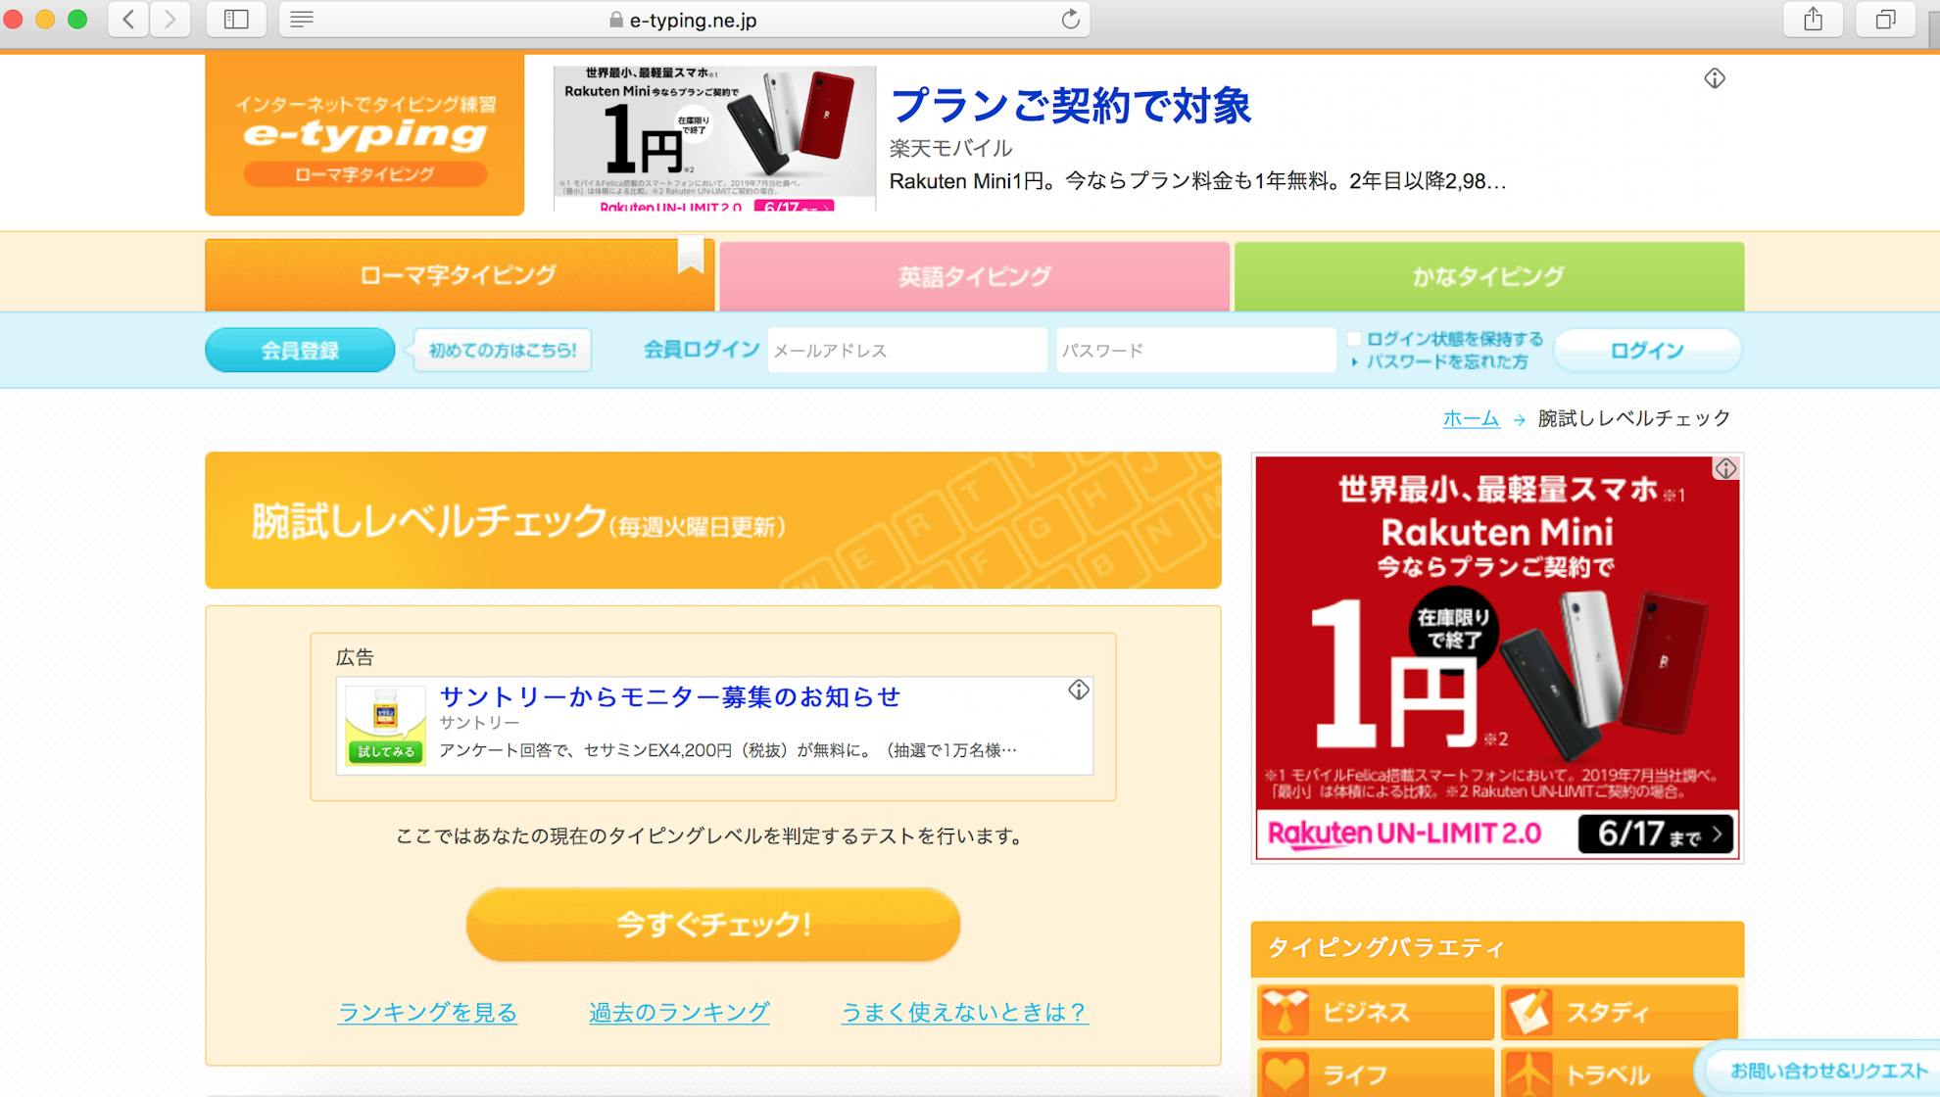
Task: Open the Reader view icon in address bar
Action: pyautogui.click(x=302, y=20)
